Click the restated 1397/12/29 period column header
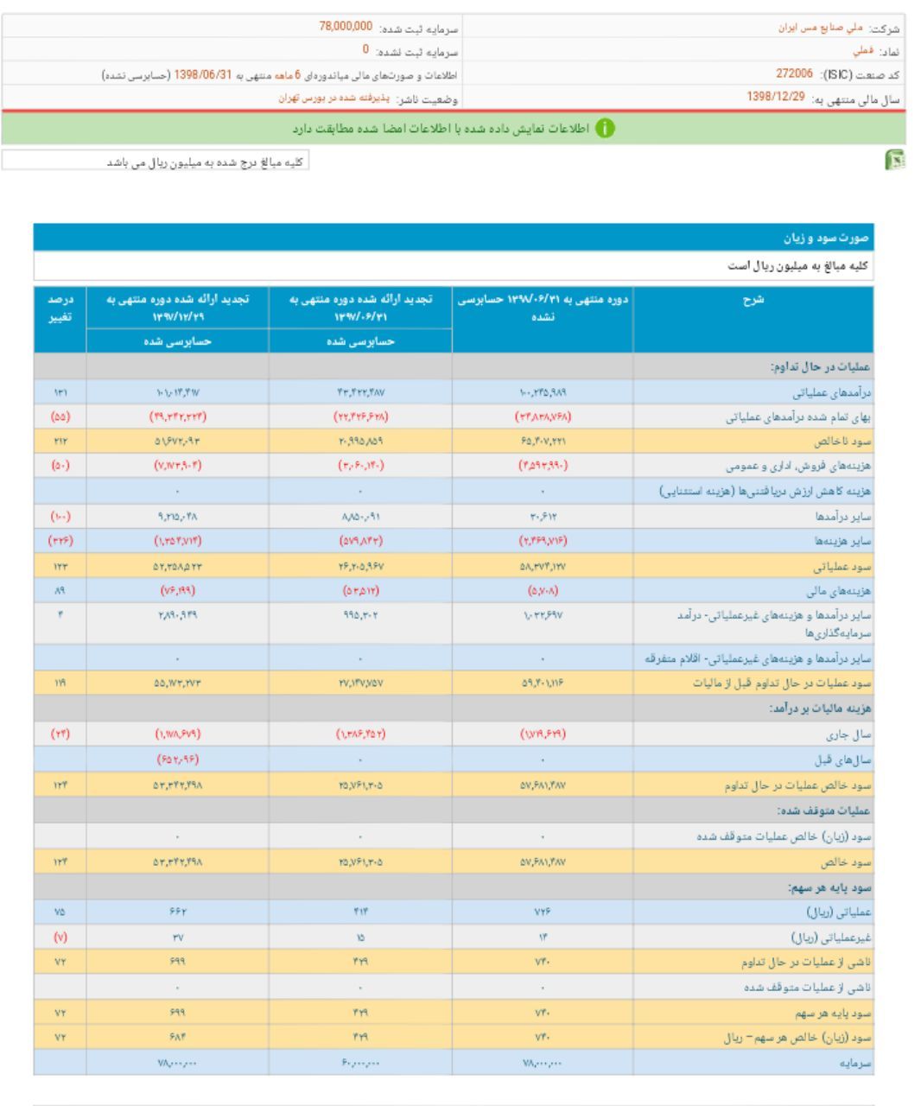The width and height of the screenshot is (921, 1106). coord(177,306)
